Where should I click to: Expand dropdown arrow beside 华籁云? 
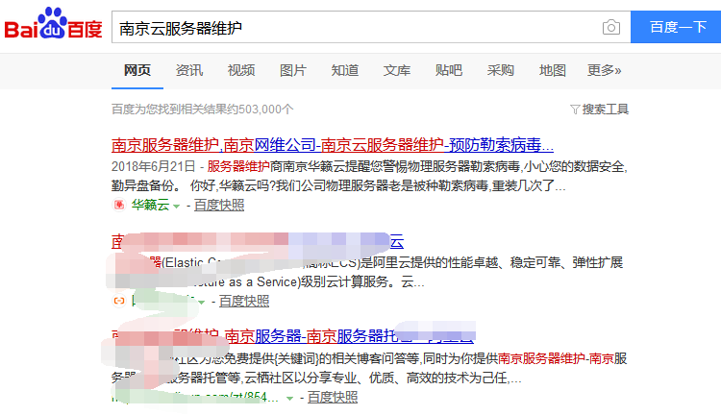coord(176,207)
